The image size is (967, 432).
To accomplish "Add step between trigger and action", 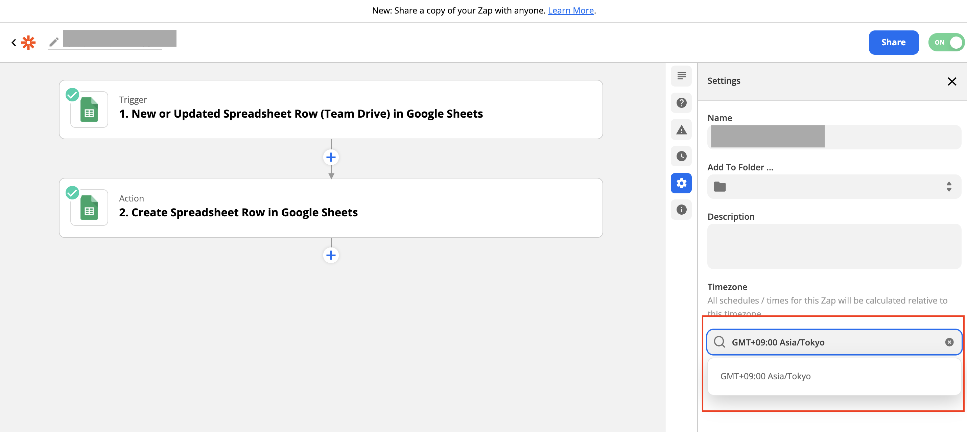I will (x=330, y=157).
